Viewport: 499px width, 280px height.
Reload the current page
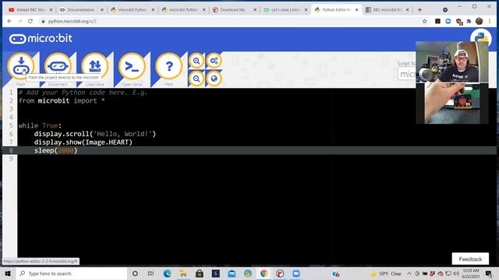tap(30, 21)
